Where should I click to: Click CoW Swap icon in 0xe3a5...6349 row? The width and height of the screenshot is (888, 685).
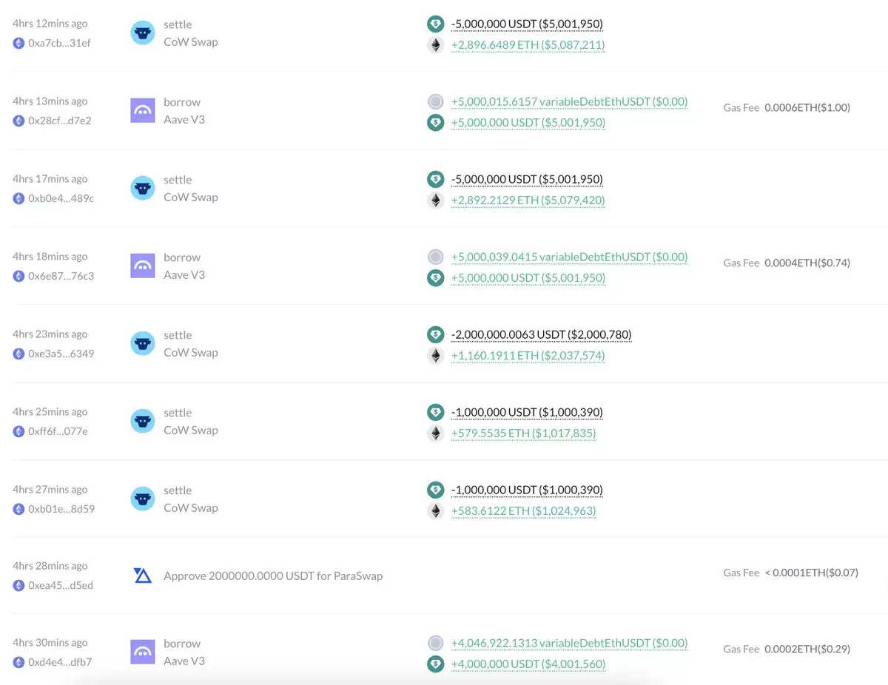point(143,344)
